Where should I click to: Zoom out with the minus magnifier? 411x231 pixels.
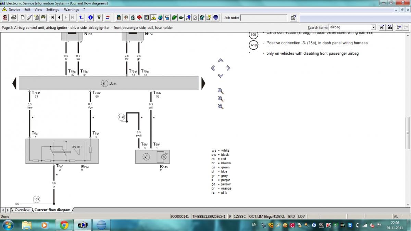(x=221, y=107)
